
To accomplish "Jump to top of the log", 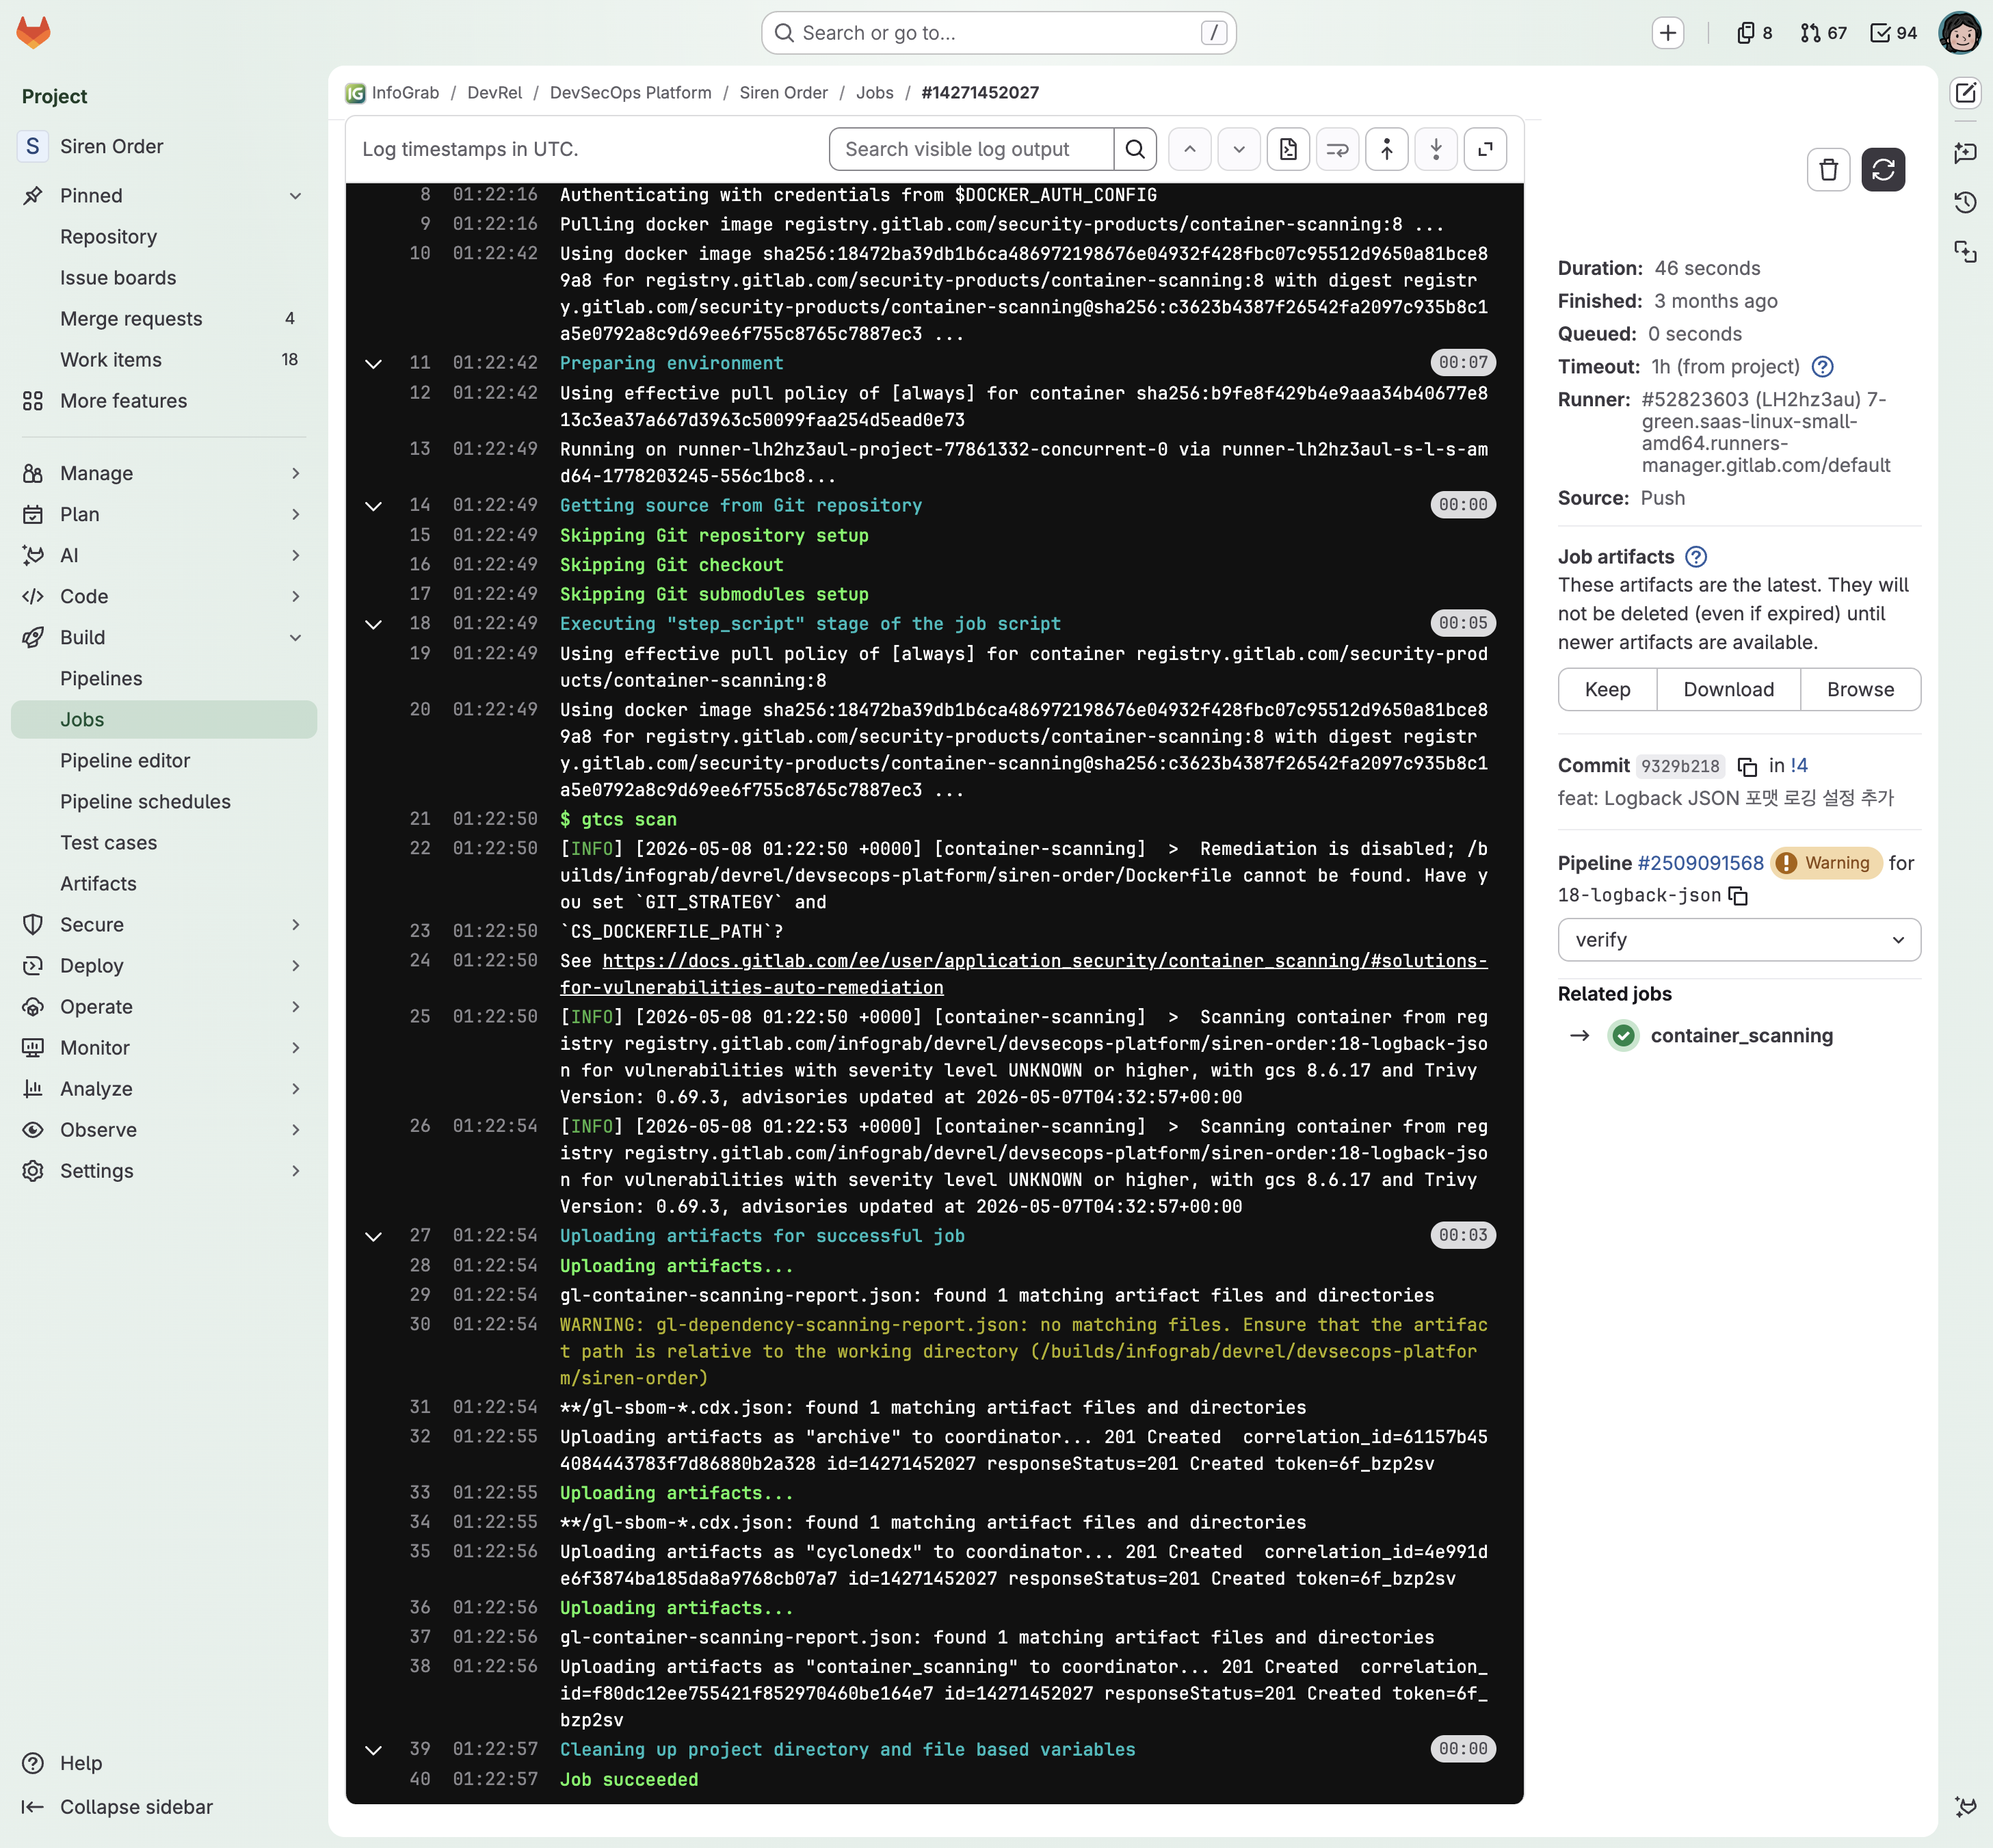I will coord(1386,149).
